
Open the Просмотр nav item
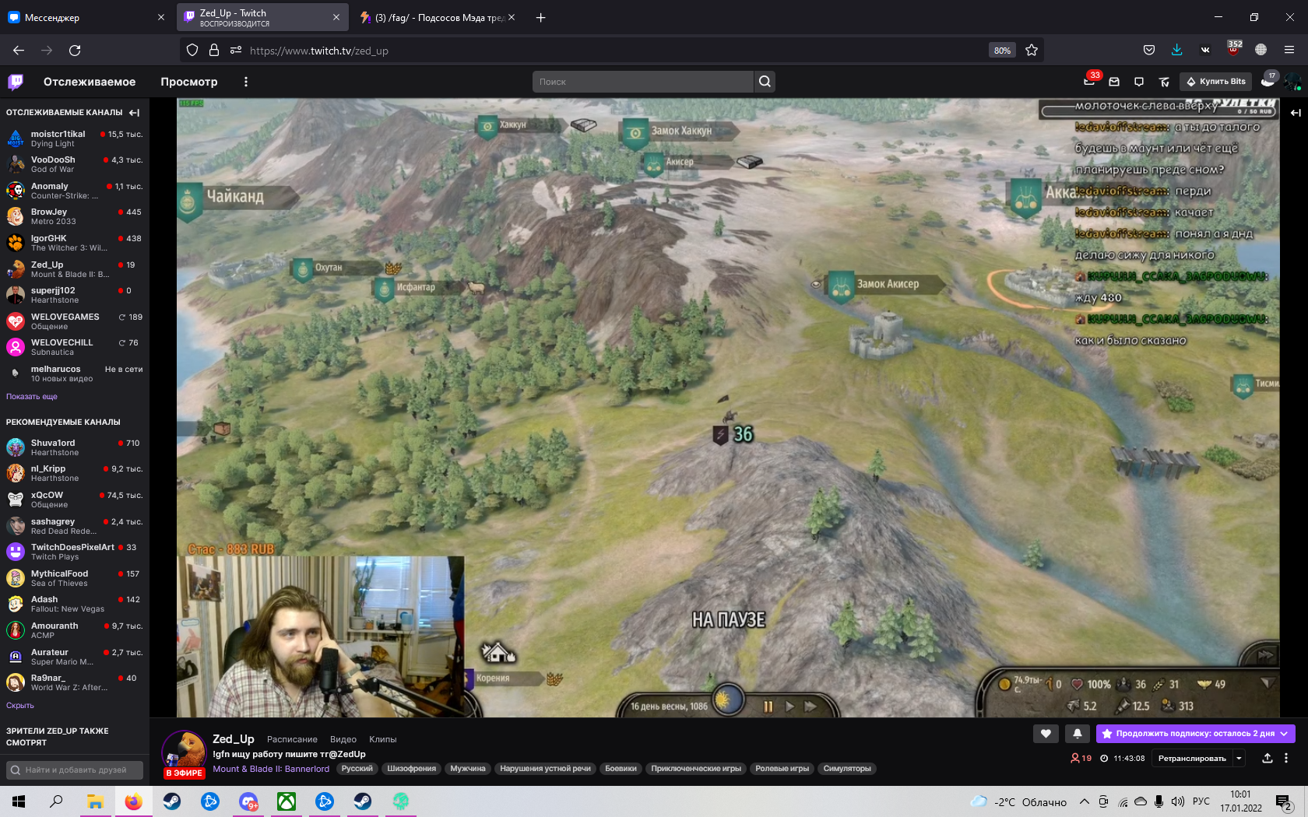(x=189, y=82)
